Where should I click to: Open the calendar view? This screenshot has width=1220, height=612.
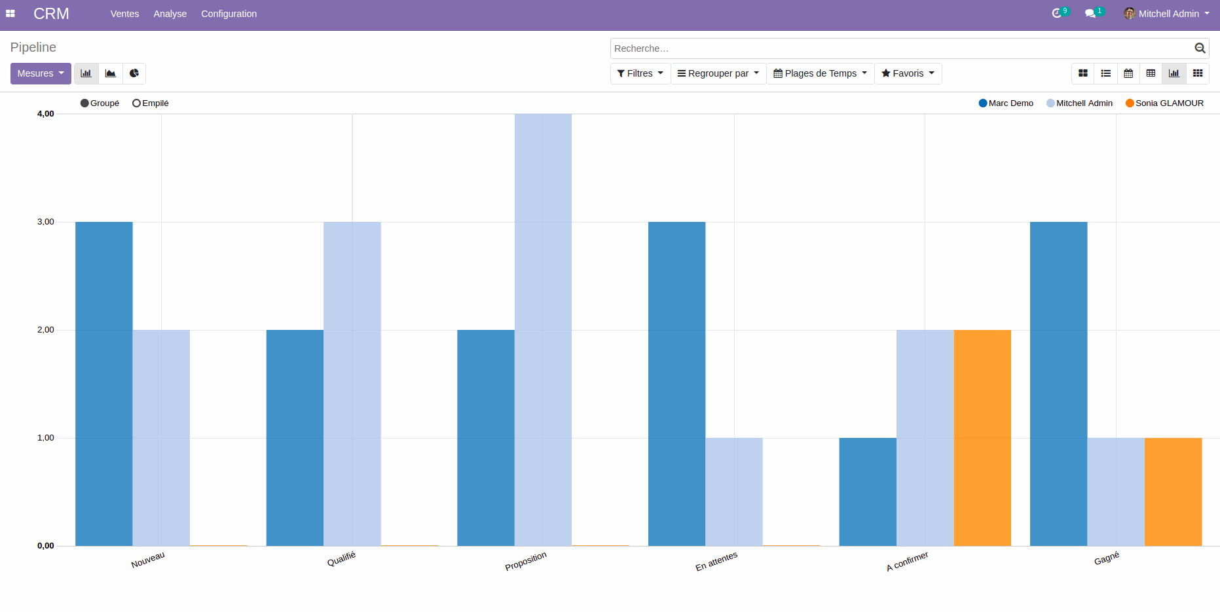[1128, 73]
